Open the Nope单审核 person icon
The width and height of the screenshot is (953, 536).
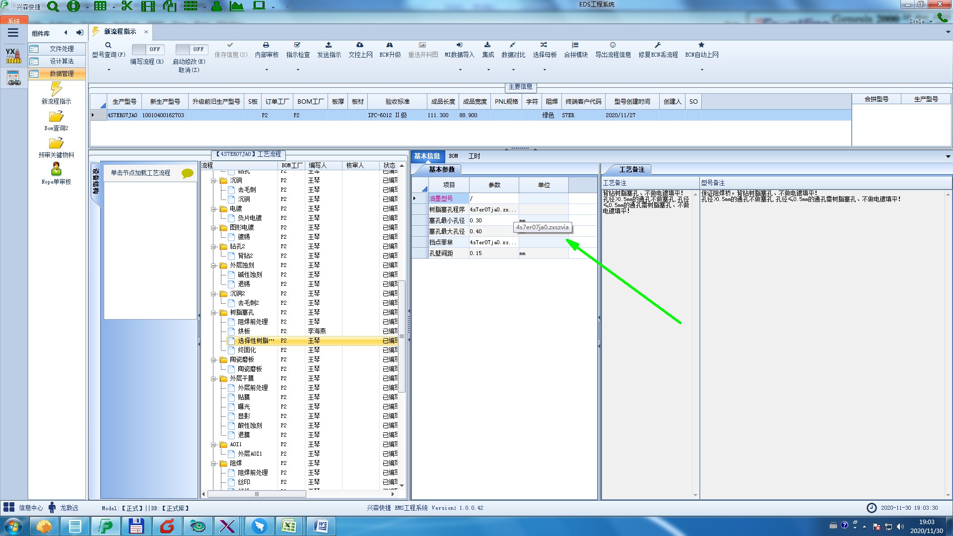pos(56,169)
